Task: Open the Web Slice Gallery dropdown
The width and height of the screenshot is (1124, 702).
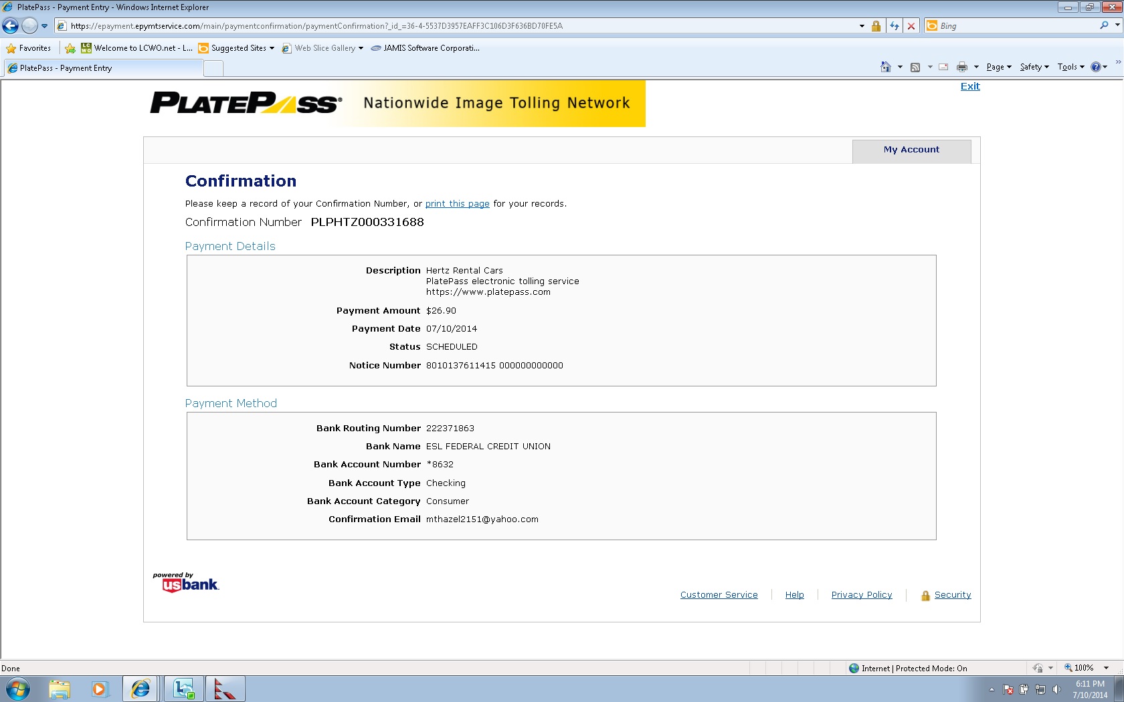Action: pyautogui.click(x=322, y=48)
